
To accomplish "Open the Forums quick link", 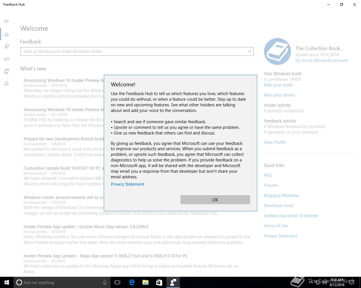I will [271, 185].
